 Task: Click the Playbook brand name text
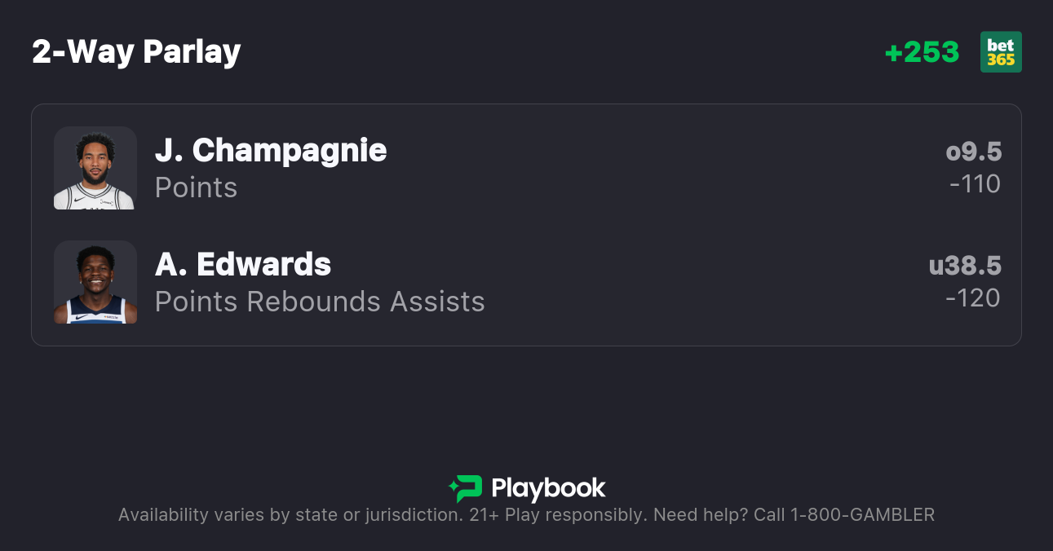point(548,488)
